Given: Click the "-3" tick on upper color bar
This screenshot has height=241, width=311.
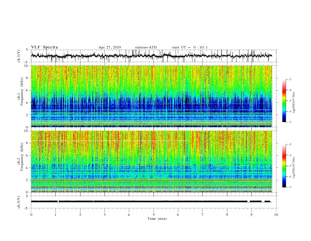Looking at the screenshot, I should pos(289,79).
